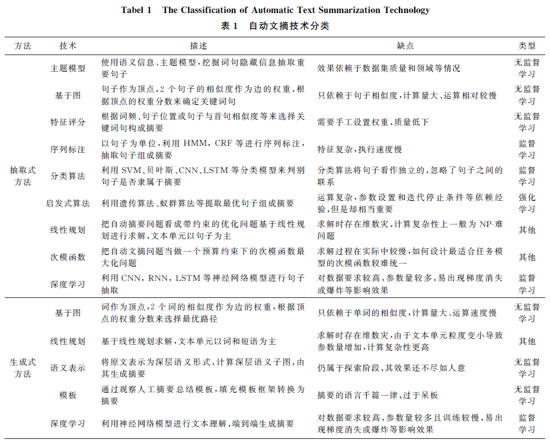Click description mentioning HMM, CRF

(203, 149)
